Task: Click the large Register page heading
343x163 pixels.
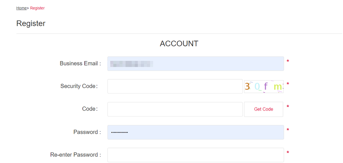Action: [31, 23]
